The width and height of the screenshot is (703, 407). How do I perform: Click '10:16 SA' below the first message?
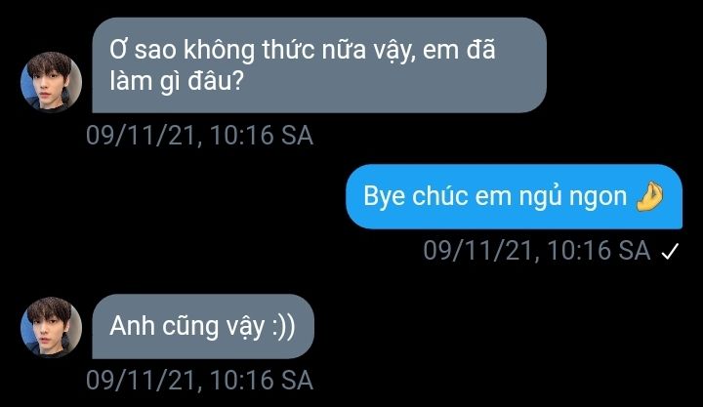(262, 135)
